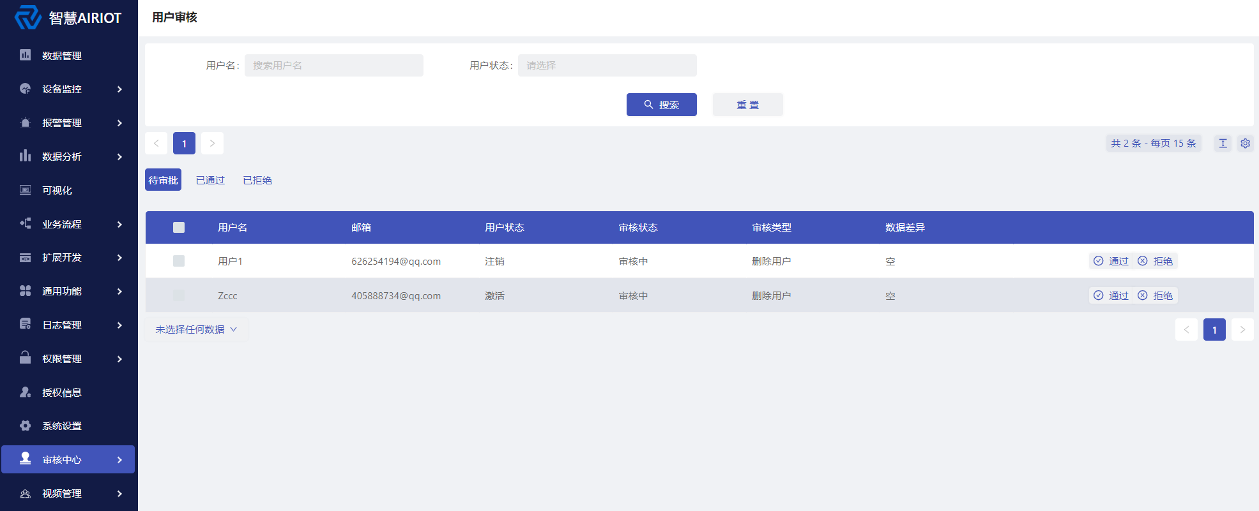Expand the 报警管理 submenu chevron
The width and height of the screenshot is (1259, 511).
pos(119,123)
